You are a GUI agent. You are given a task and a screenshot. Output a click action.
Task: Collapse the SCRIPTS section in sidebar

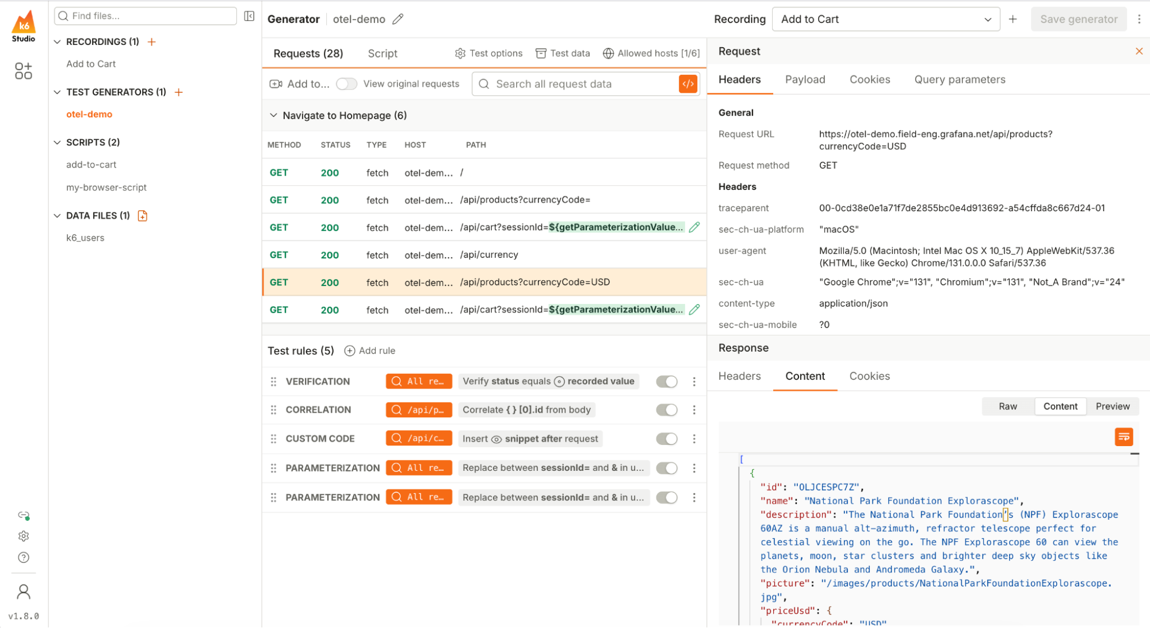tap(58, 142)
